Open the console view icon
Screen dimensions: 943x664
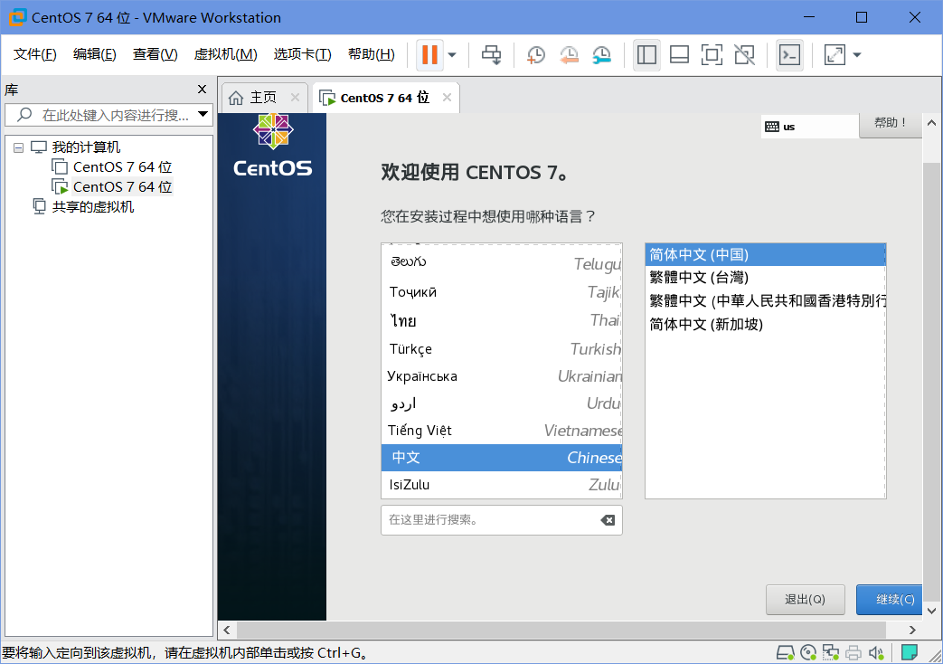click(789, 55)
